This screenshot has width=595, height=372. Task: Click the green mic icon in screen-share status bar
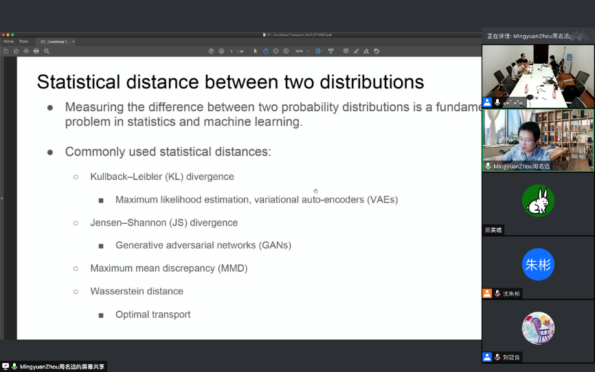[14, 367]
